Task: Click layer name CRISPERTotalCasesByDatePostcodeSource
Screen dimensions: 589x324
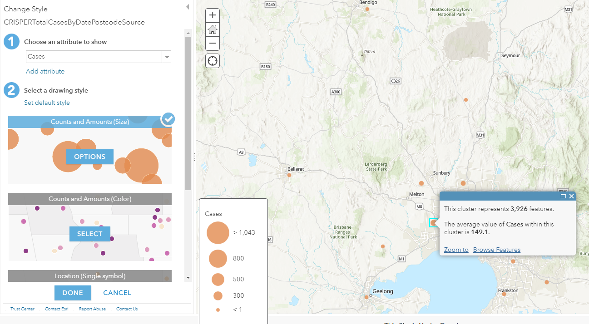Action: pyautogui.click(x=74, y=22)
